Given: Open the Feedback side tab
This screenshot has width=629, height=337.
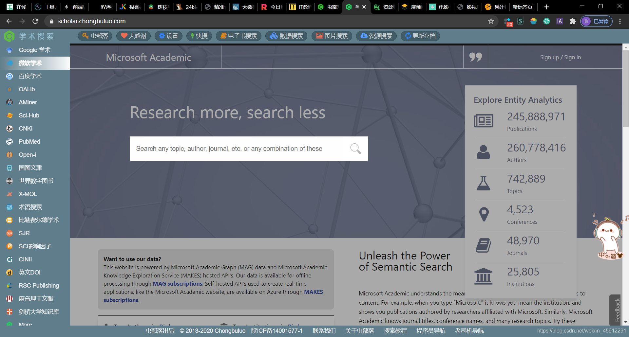Looking at the screenshot, I should [615, 310].
